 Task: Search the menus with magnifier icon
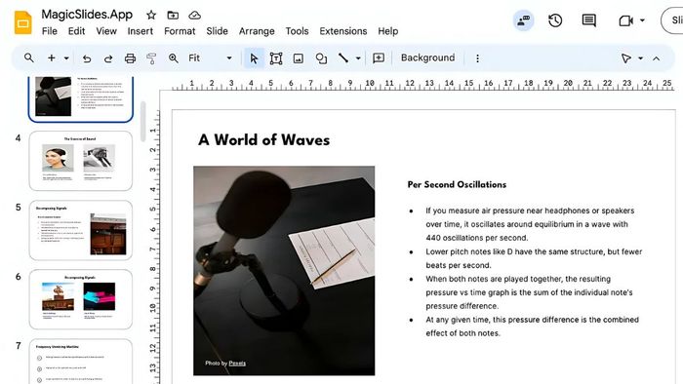28,58
